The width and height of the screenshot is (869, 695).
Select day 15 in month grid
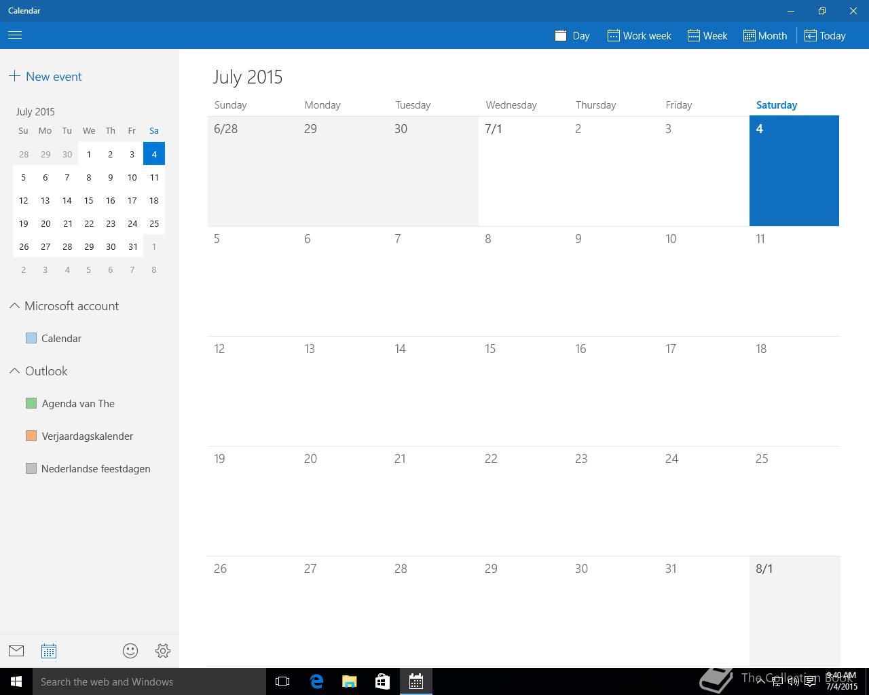(x=523, y=391)
